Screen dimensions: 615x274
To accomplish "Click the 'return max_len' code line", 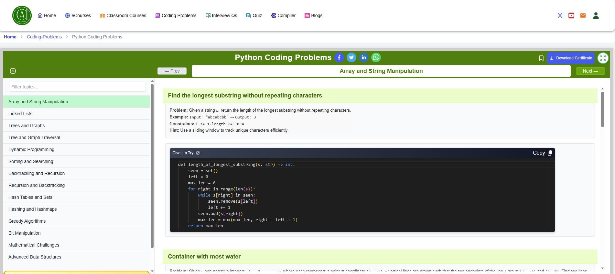I will click(x=205, y=226).
